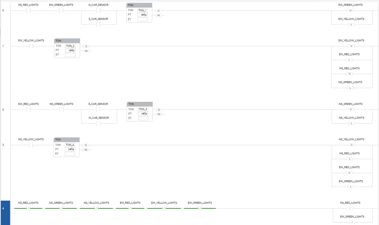Click the IN pin of timer TON_1
379x225 pixels.
point(158,15)
